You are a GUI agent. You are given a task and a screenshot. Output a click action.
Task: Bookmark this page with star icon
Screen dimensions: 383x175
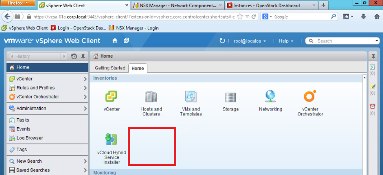[x=240, y=17]
